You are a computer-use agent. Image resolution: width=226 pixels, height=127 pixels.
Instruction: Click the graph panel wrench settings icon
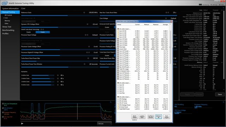pos(111,102)
